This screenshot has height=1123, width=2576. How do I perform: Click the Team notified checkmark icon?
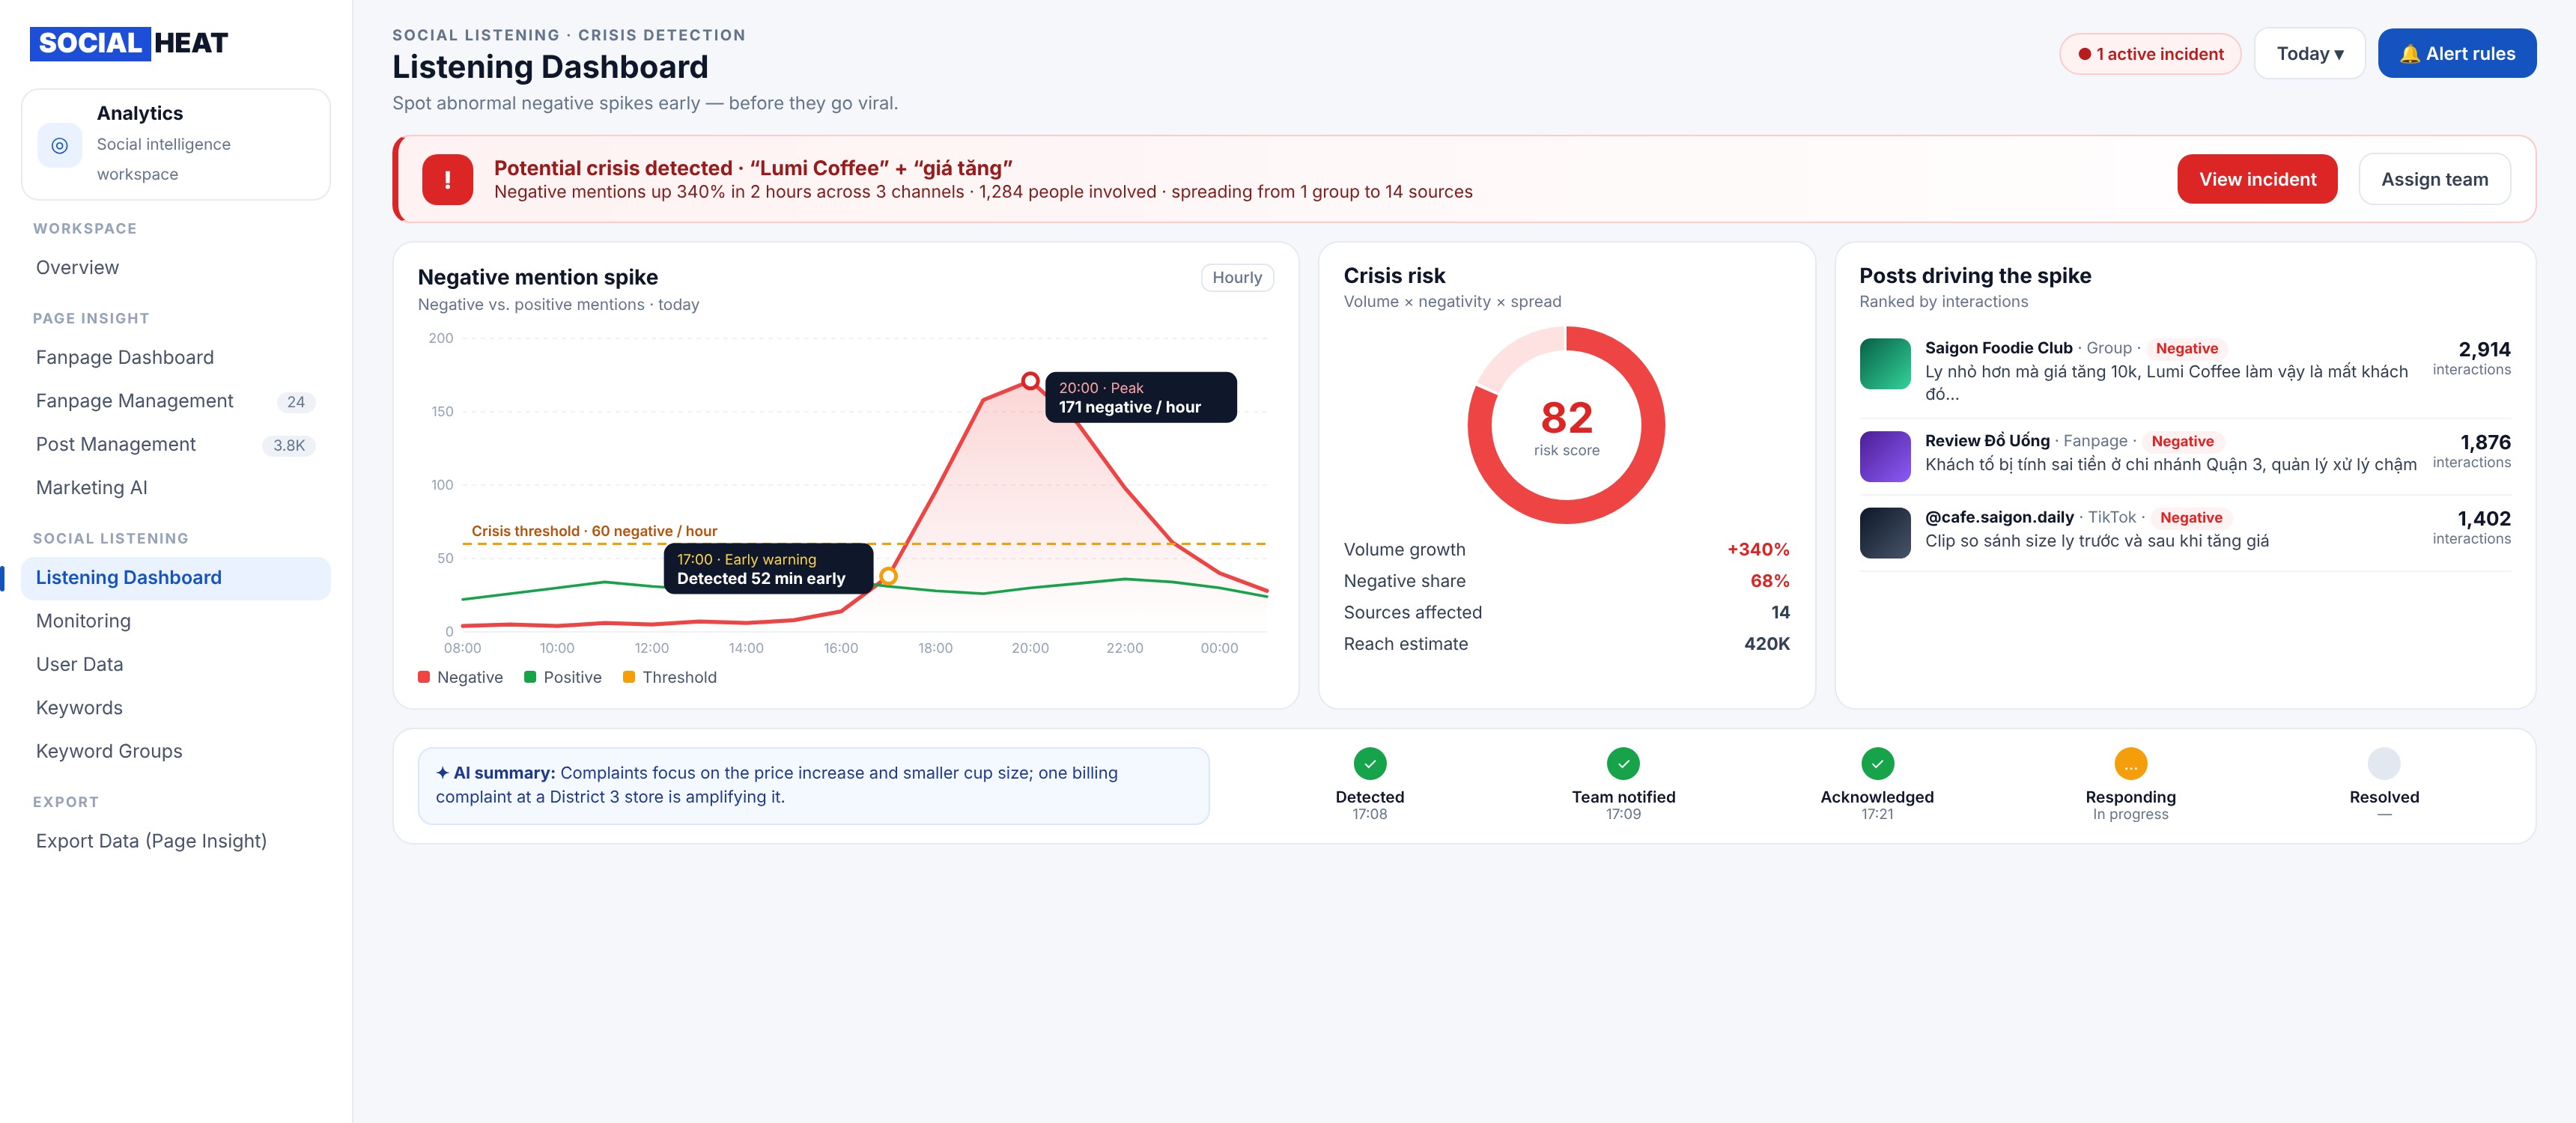coord(1623,764)
